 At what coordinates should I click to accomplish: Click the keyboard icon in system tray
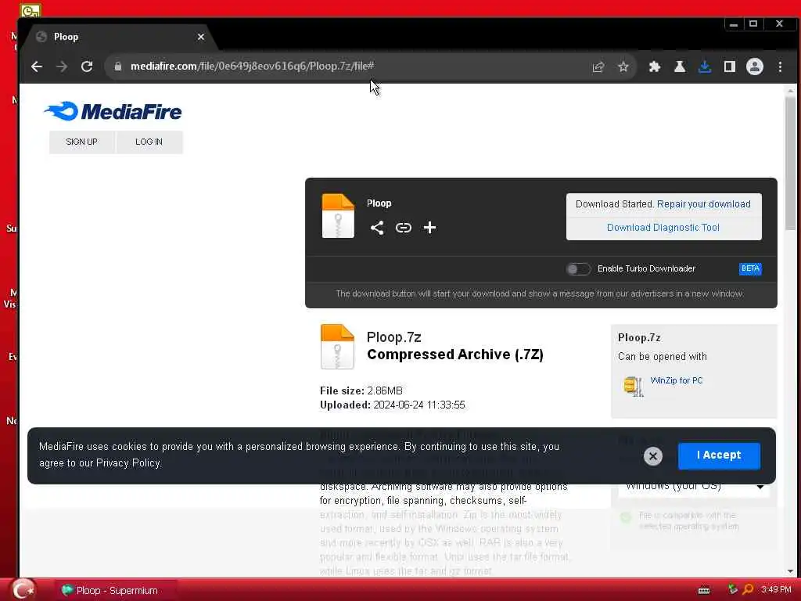704,590
